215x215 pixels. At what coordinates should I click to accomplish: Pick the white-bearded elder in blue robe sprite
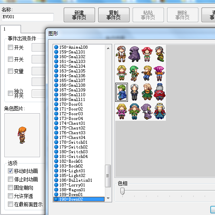coord(160,111)
